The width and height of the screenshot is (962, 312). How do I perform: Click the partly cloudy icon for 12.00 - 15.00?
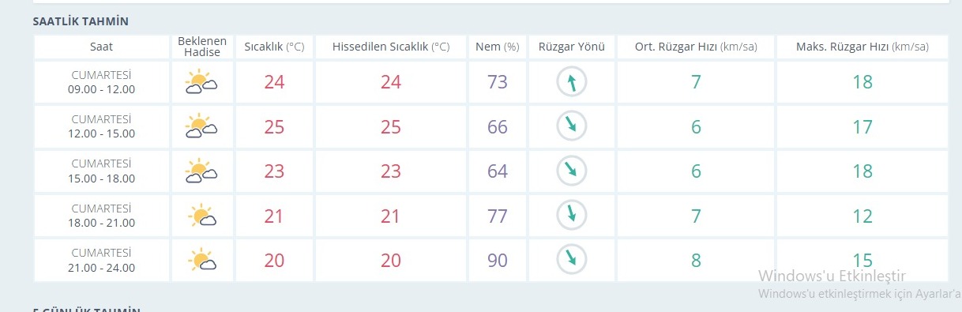[x=201, y=126]
